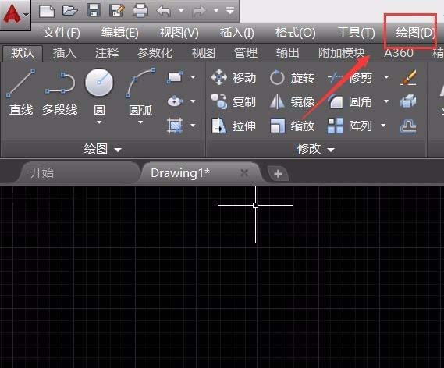This screenshot has width=444, height=368.
Task: Click the plus button for new drawing tab
Action: point(278,173)
